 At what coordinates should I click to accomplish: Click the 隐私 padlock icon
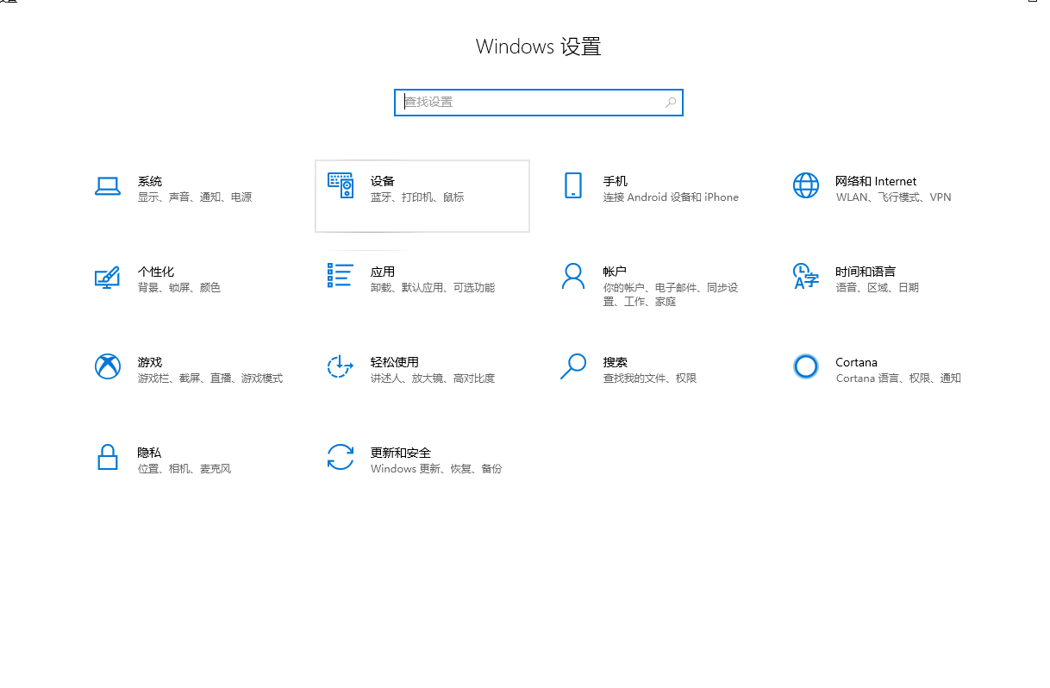click(x=107, y=457)
